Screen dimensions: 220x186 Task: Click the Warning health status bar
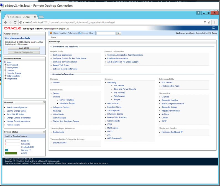(12, 150)
